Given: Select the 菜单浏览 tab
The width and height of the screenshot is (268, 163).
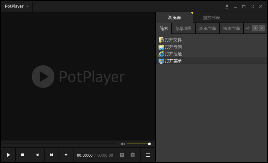Looking at the screenshot, I should pyautogui.click(x=184, y=29).
